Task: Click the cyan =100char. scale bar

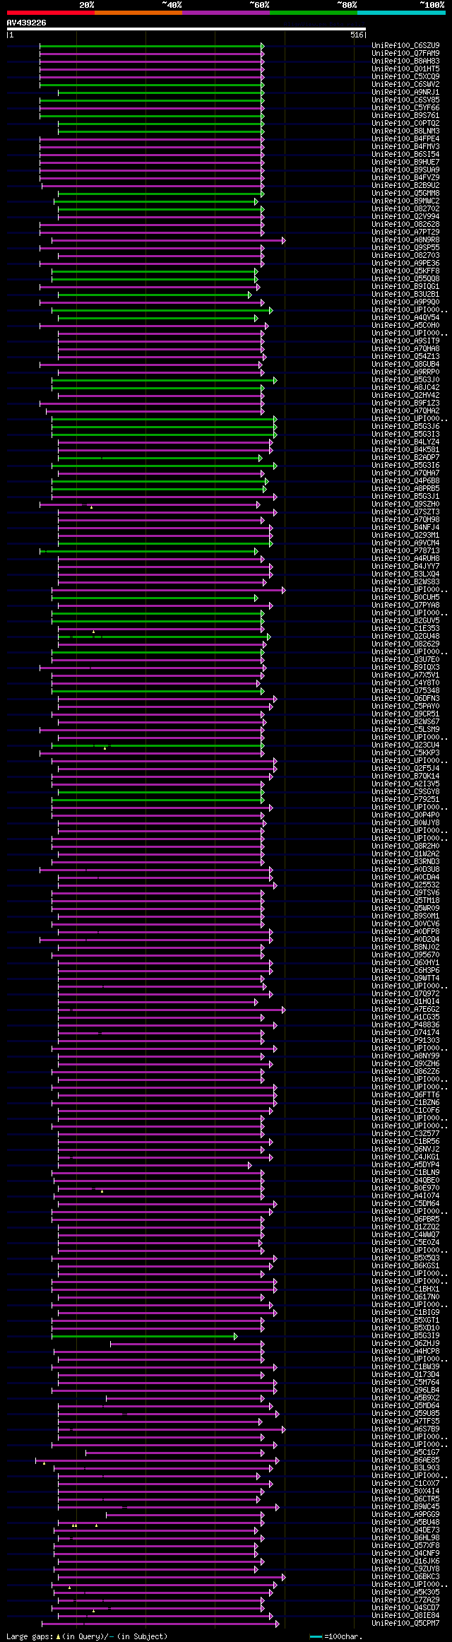Action: [316, 1636]
